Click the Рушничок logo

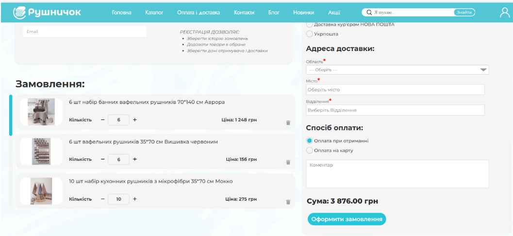pos(47,12)
